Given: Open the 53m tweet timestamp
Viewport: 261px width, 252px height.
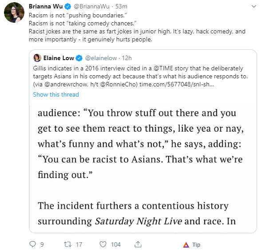Looking at the screenshot, I should pos(121,6).
